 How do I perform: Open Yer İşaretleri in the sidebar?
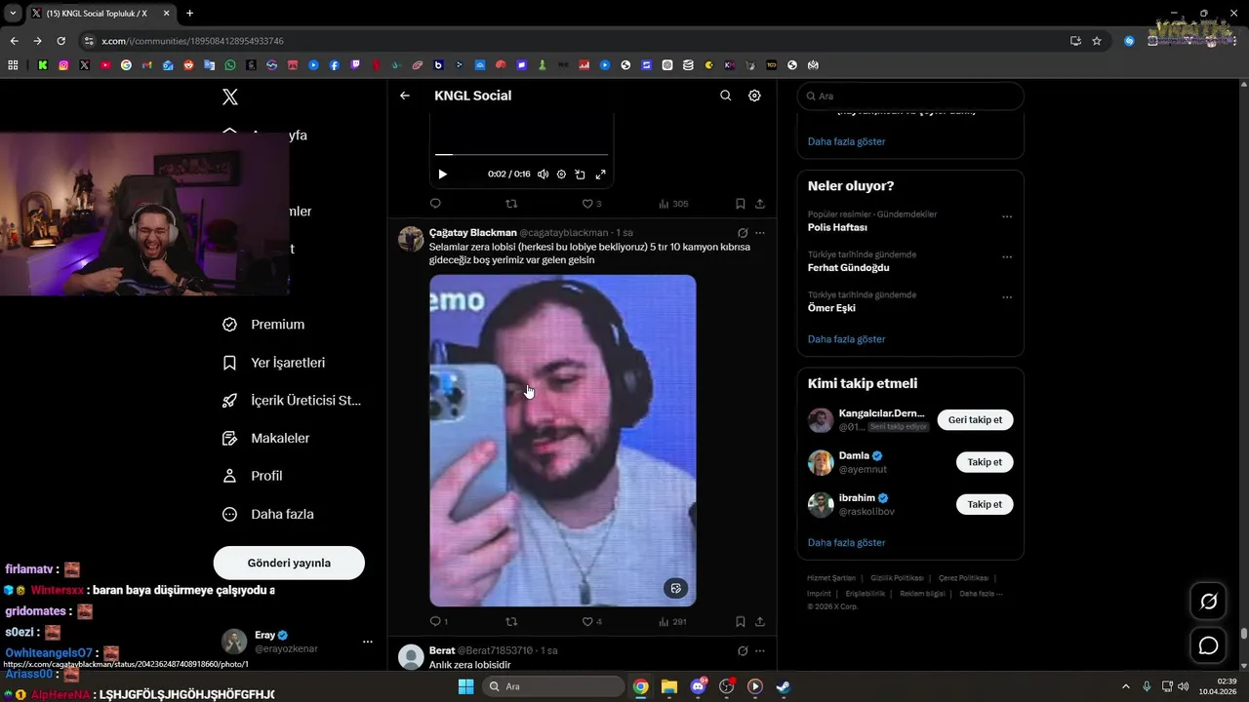274,363
